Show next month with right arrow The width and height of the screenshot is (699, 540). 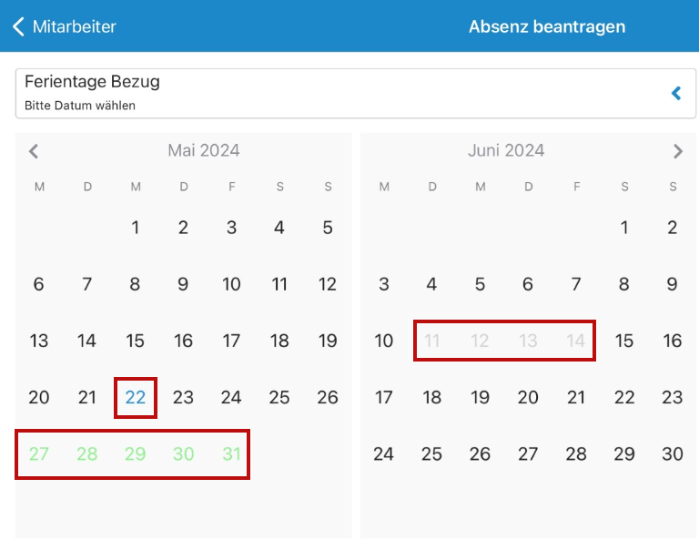pyautogui.click(x=678, y=151)
